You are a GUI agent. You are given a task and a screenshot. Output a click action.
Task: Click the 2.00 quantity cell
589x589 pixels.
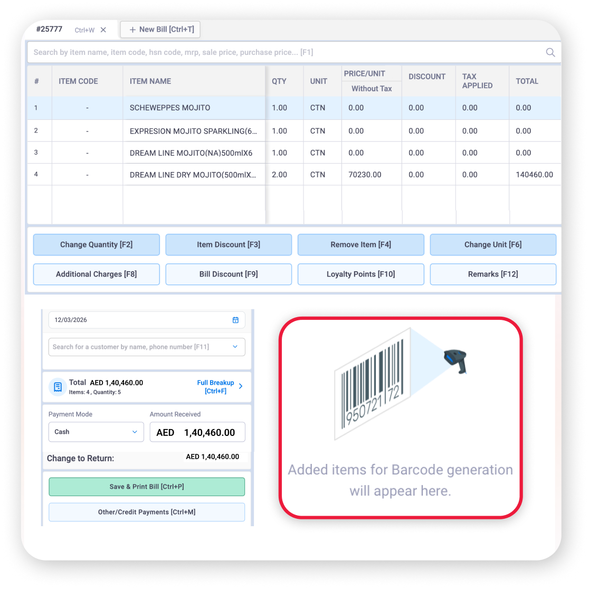tap(280, 175)
